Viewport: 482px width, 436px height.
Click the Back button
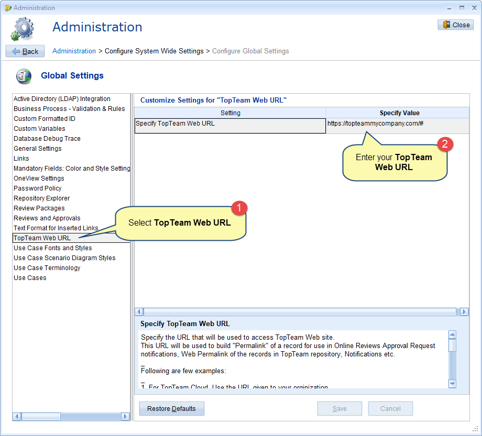click(x=25, y=51)
